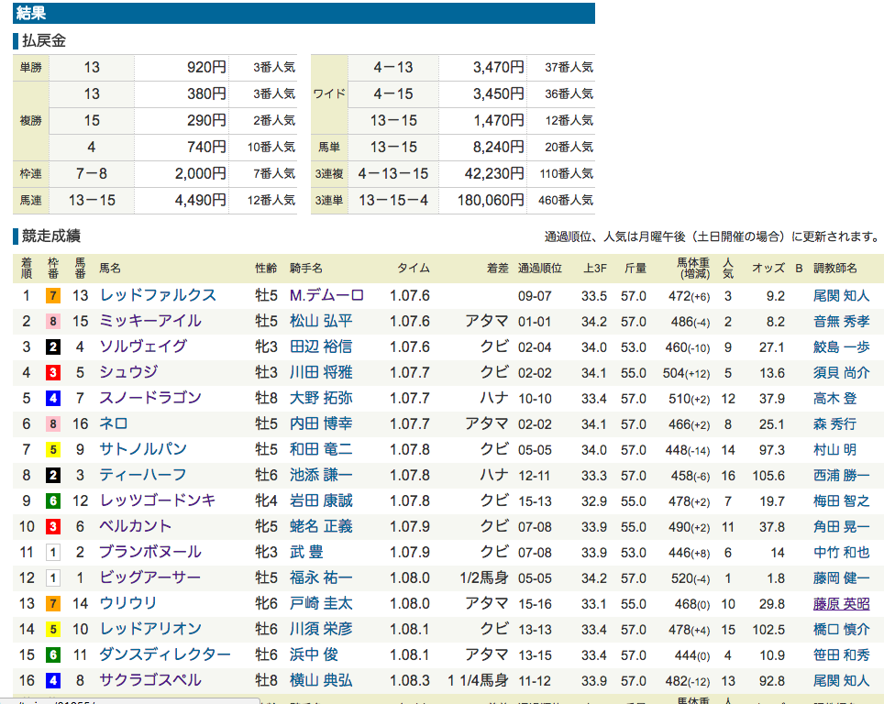
Task: Open horse page for レッツゴードンキ
Action: (x=158, y=500)
